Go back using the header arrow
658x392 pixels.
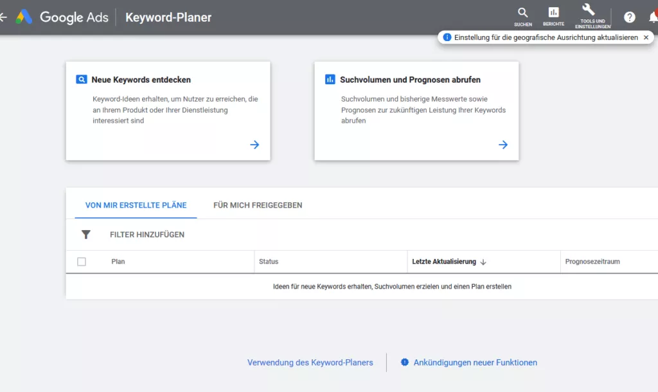pos(3,17)
